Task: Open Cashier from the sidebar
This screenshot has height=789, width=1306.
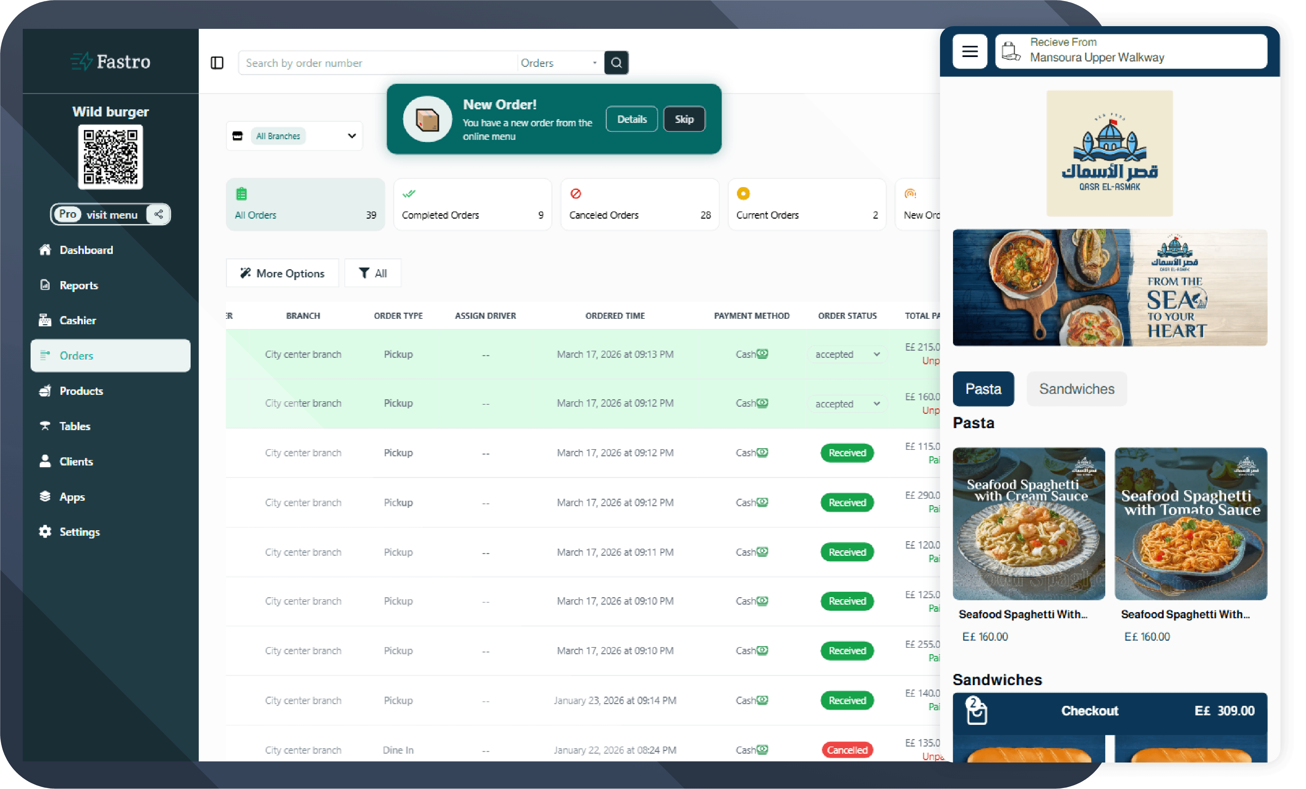Action: tap(77, 320)
